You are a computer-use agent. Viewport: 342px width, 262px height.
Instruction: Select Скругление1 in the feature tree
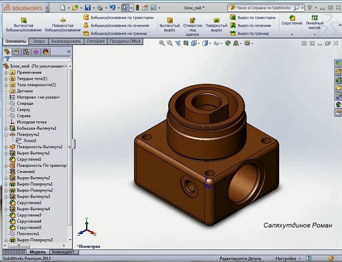[29, 159]
